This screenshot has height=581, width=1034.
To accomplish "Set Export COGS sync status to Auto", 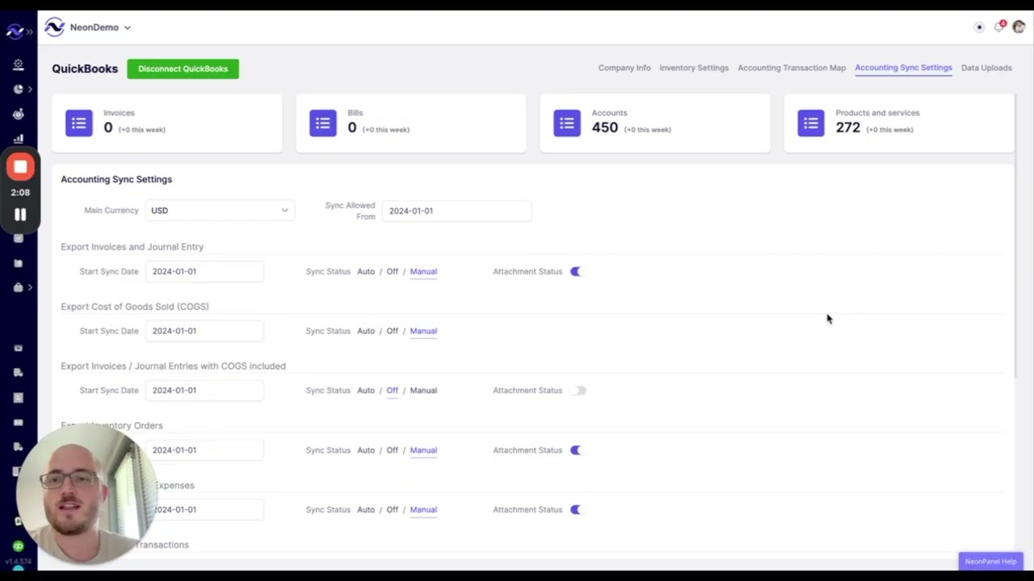I will pyautogui.click(x=366, y=331).
